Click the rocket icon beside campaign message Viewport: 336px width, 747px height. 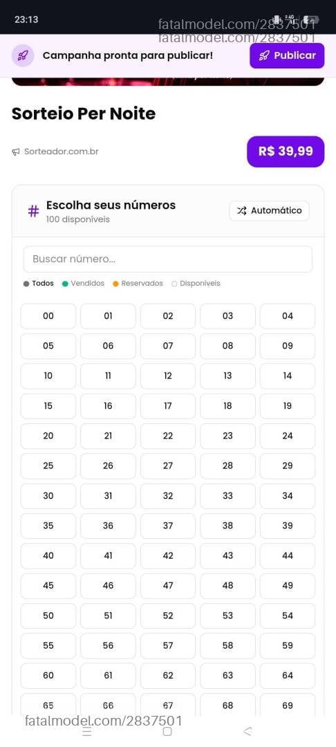click(23, 56)
